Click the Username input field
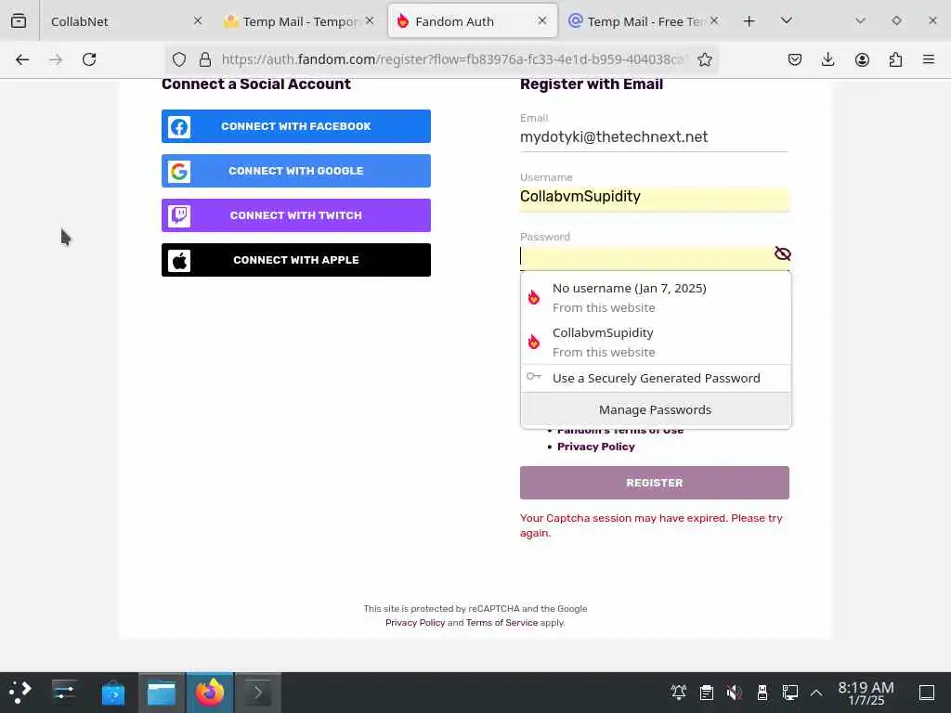Image resolution: width=951 pixels, height=713 pixels. [x=654, y=197]
